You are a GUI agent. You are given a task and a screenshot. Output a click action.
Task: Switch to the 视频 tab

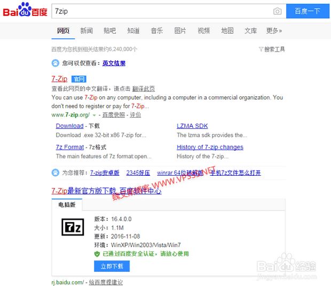coord(203,31)
